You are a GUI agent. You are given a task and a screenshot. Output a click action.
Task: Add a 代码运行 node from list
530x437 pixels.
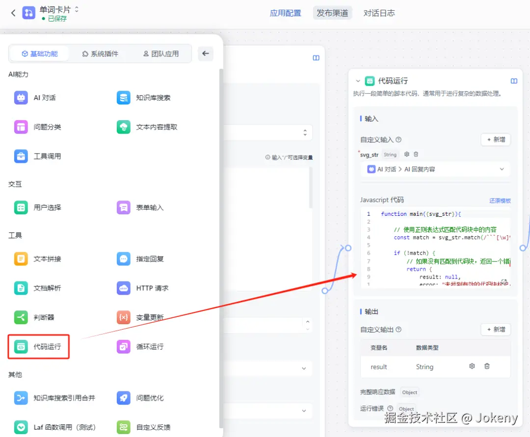coord(39,346)
